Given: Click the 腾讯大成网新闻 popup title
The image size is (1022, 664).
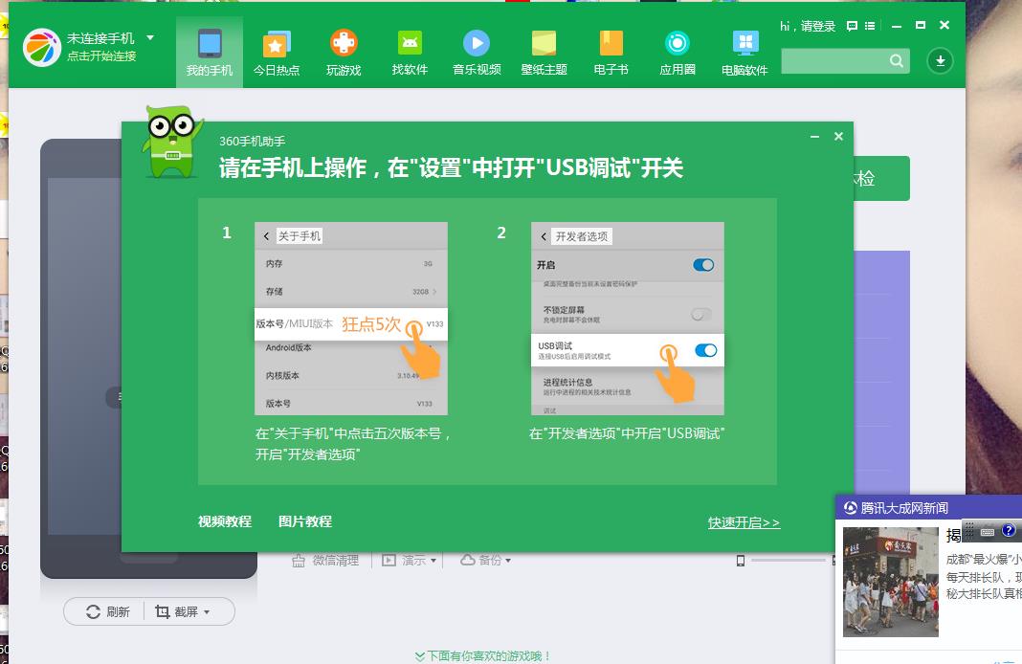Looking at the screenshot, I should pos(904,508).
